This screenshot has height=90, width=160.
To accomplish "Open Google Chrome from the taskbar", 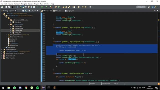I will pos(26,88).
